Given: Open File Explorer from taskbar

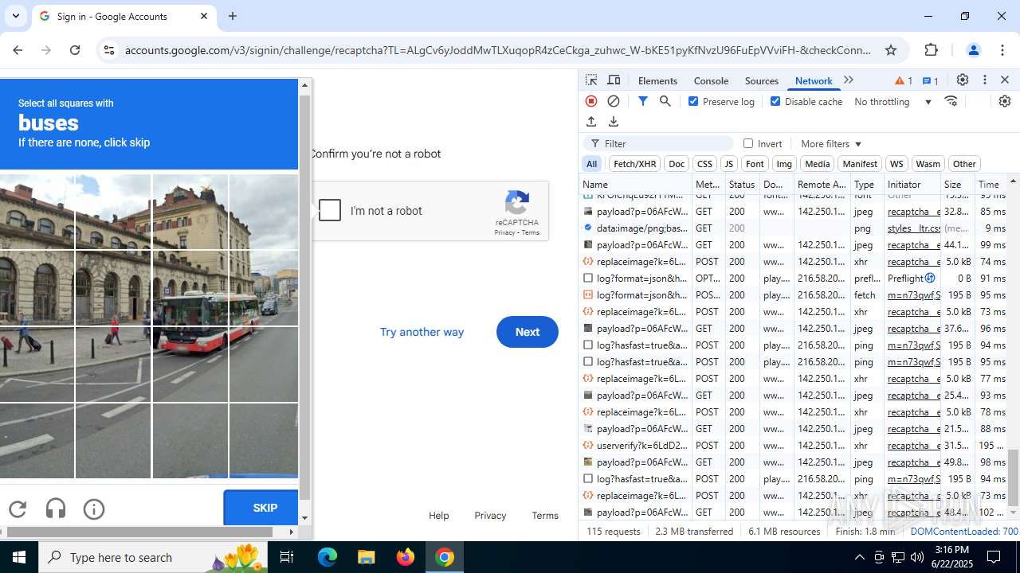Looking at the screenshot, I should click(x=366, y=557).
